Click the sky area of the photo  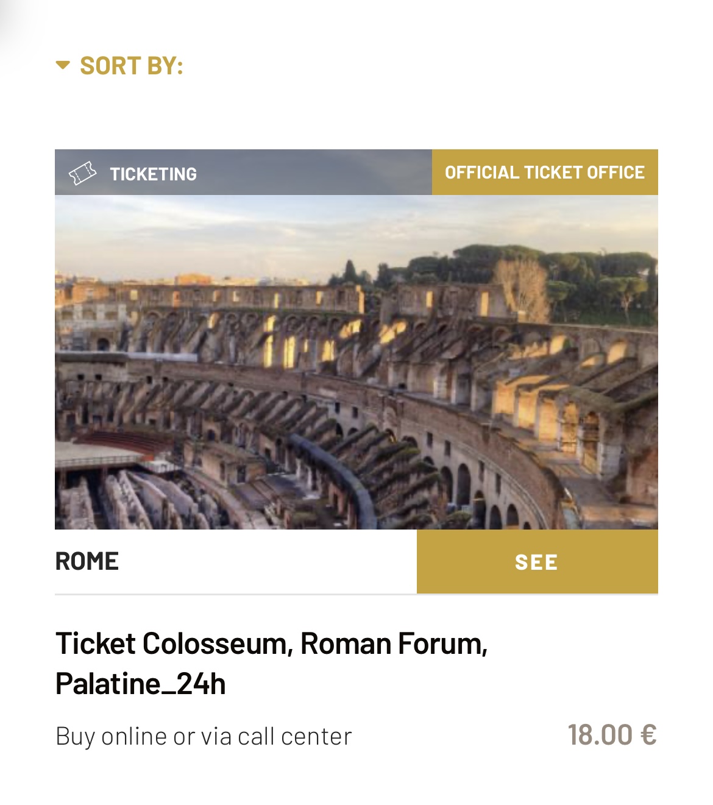pos(244,232)
